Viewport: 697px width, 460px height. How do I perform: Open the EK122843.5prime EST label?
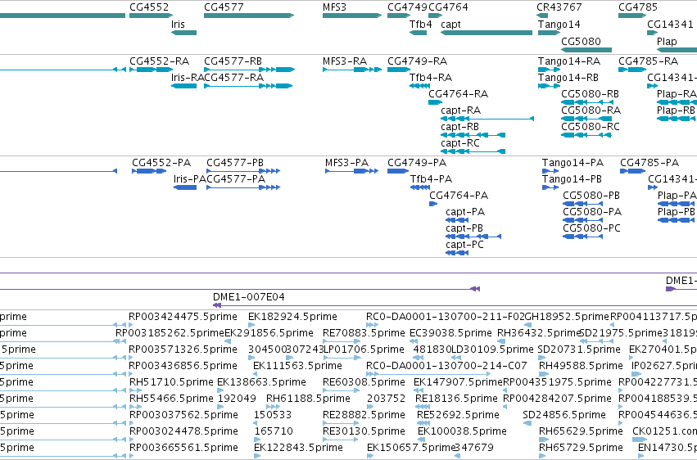pyautogui.click(x=299, y=448)
